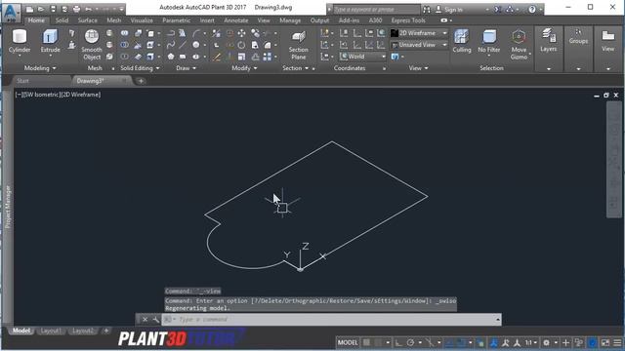Switch to the Express Tools ribbon tab
625x351 pixels.
[x=408, y=20]
